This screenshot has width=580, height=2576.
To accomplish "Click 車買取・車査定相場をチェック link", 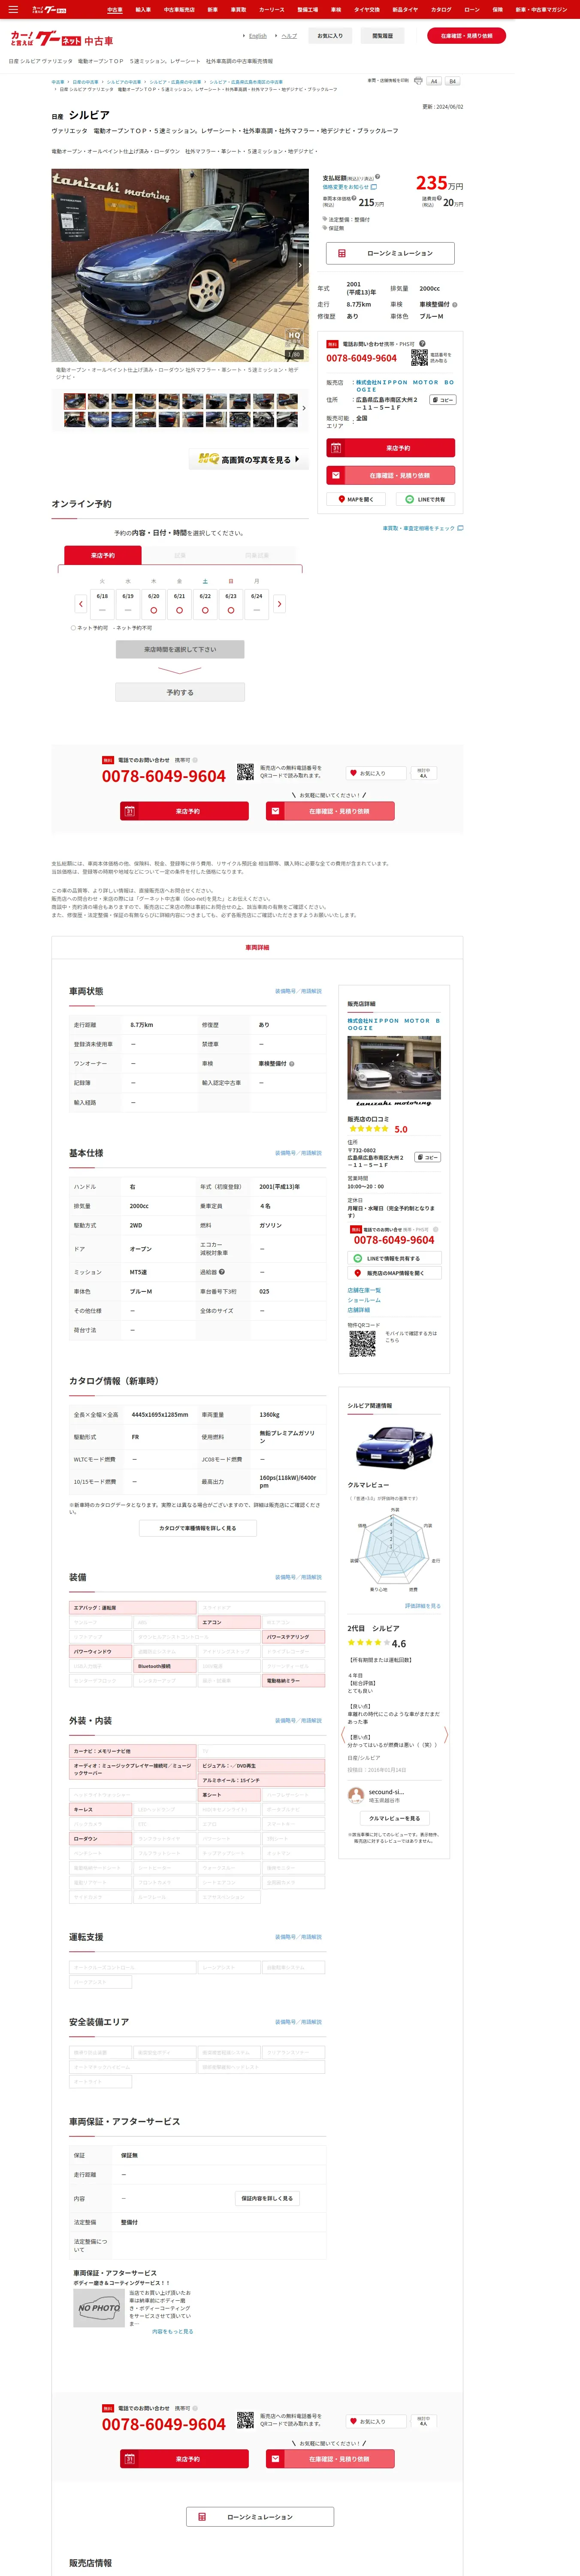I will (x=422, y=528).
